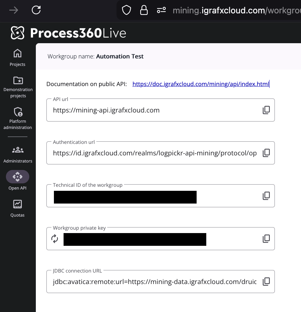Copy the JDBC connection URL

[x=266, y=282]
